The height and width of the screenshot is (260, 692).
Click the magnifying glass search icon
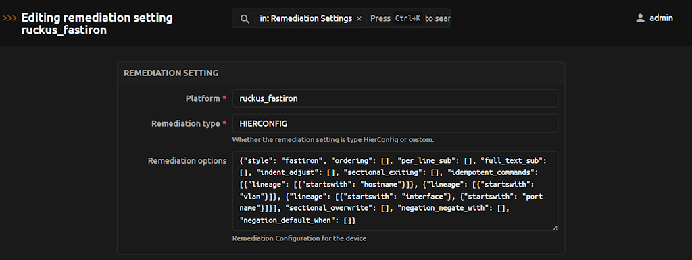click(245, 18)
